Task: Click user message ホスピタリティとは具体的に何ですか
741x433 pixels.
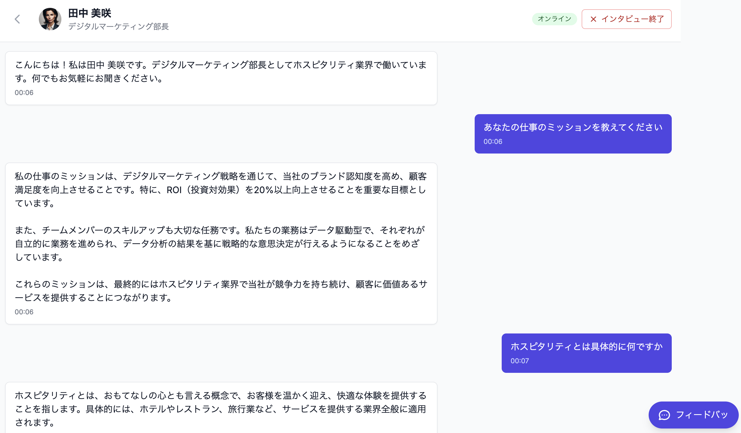Action: point(586,347)
